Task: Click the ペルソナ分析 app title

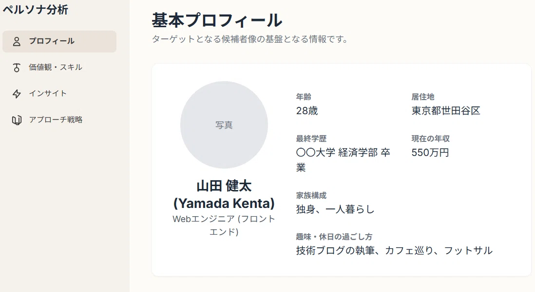Action: point(36,10)
